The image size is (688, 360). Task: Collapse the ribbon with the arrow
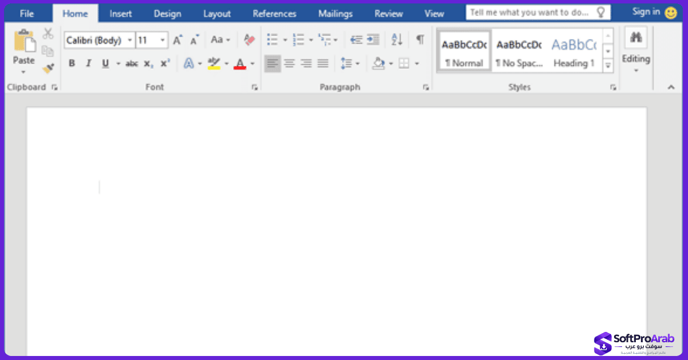671,87
